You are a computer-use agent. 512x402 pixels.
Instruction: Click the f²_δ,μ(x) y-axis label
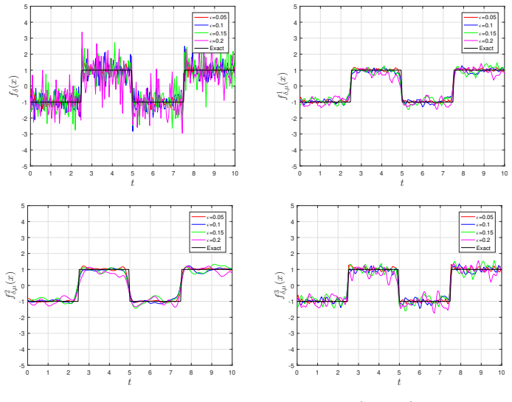[x=11, y=285]
